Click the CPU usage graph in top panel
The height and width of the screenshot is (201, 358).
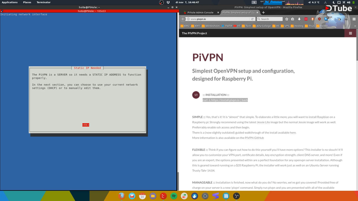(272, 2)
